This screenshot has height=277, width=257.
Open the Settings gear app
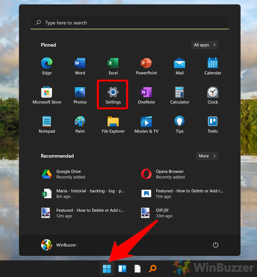click(113, 95)
